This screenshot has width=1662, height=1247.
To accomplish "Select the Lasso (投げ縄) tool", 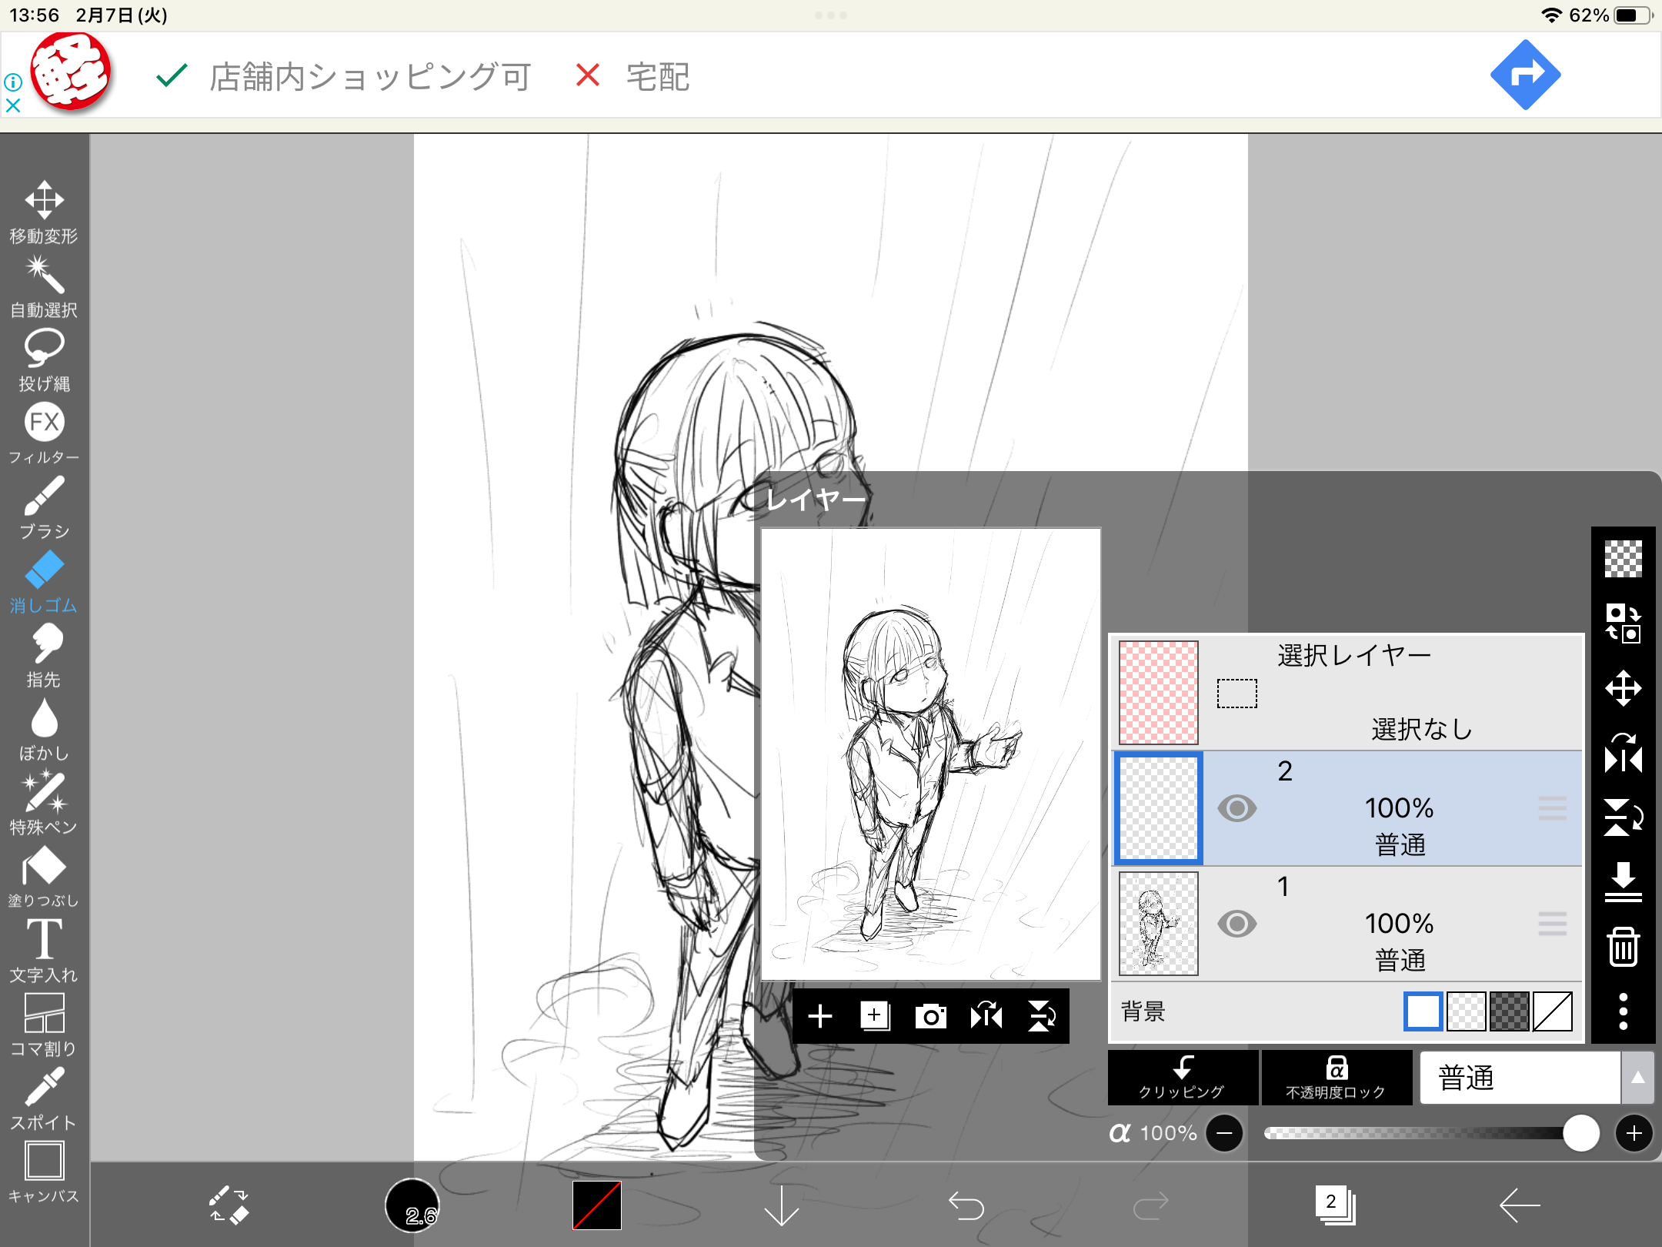I will [44, 359].
